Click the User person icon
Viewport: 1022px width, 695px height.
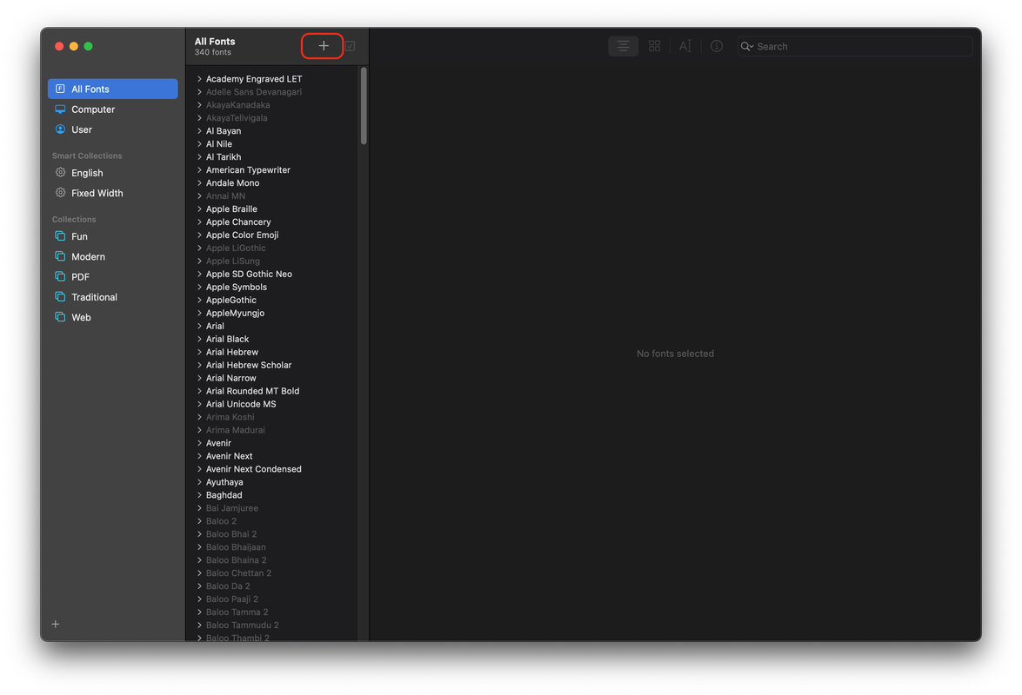point(60,129)
